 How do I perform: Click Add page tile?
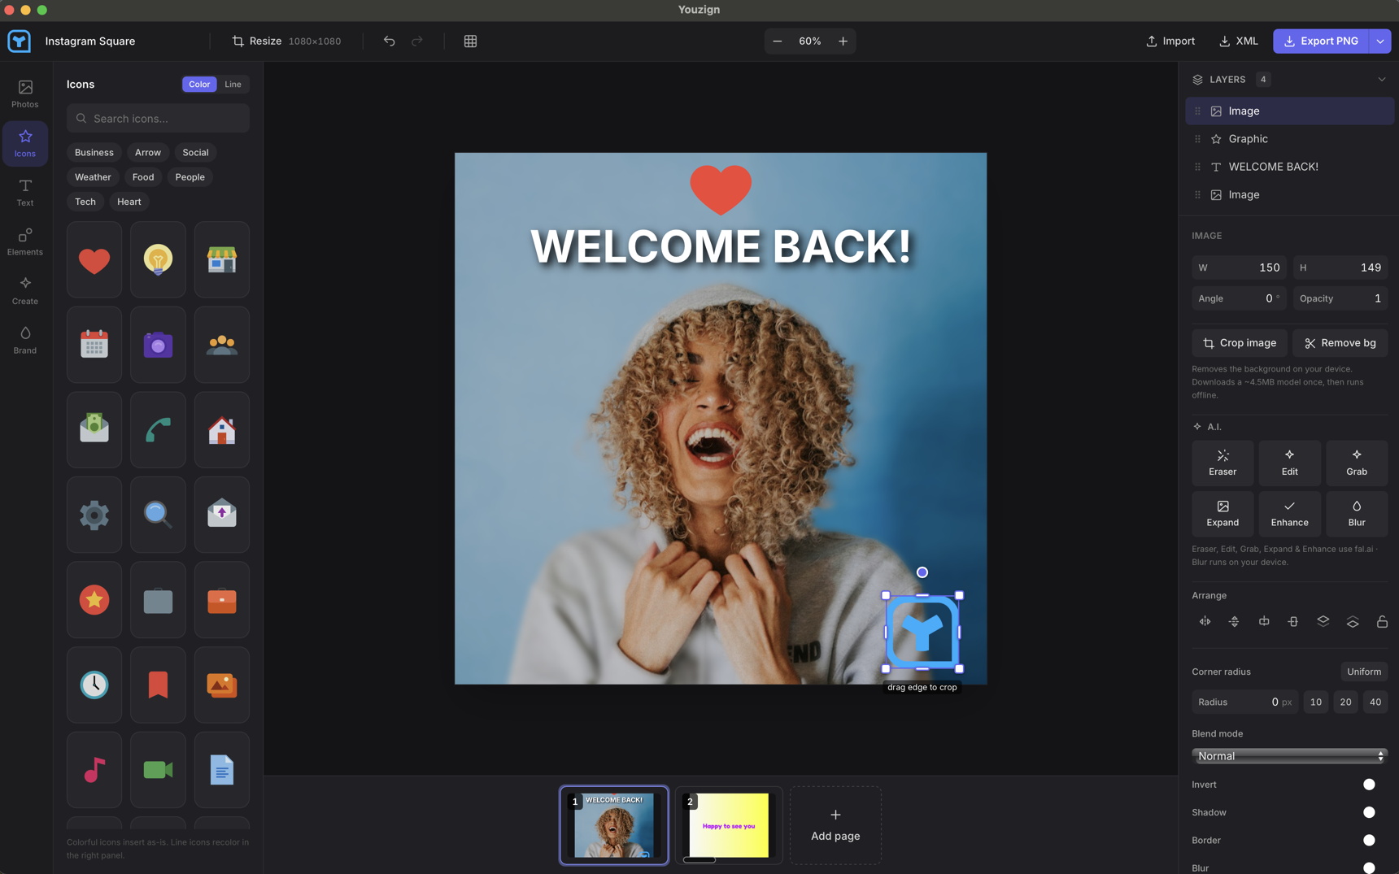(835, 825)
